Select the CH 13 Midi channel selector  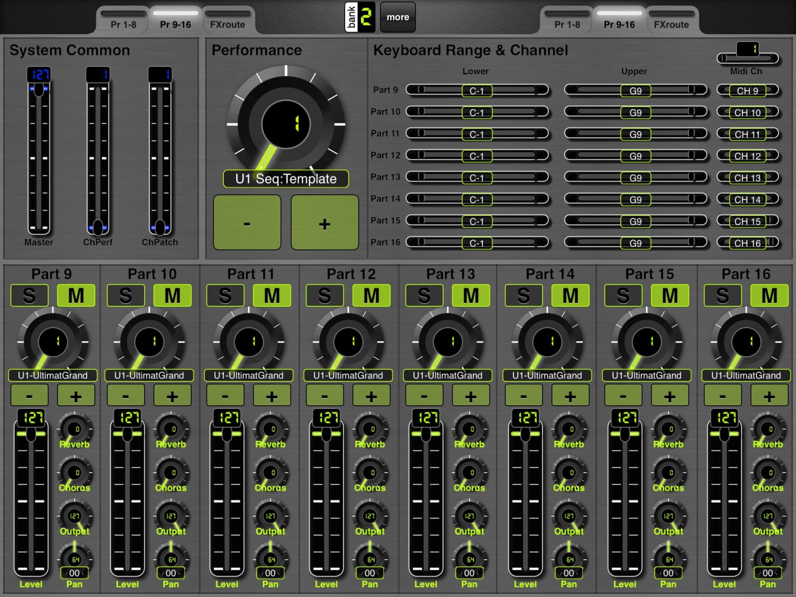[x=748, y=178]
